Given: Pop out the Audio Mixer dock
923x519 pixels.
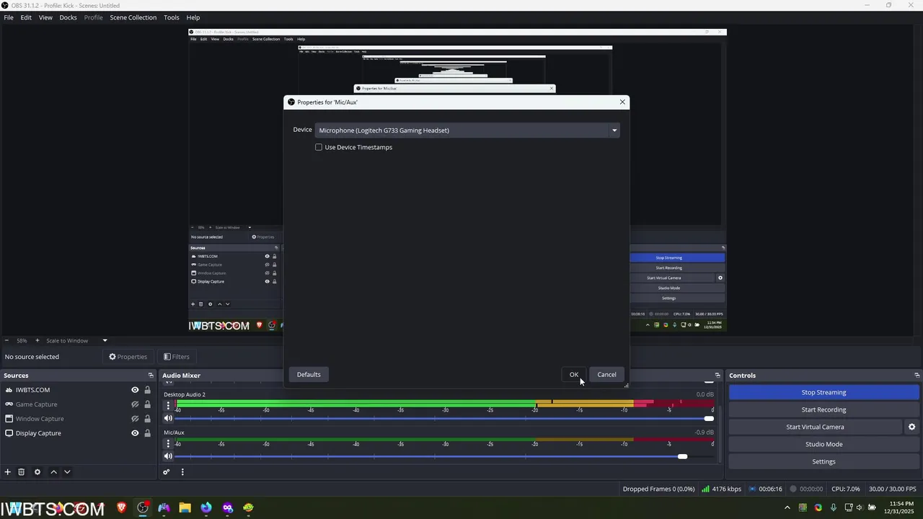Looking at the screenshot, I should tap(717, 376).
